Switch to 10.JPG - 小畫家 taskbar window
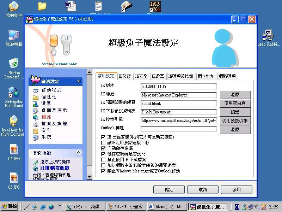 point(126,207)
